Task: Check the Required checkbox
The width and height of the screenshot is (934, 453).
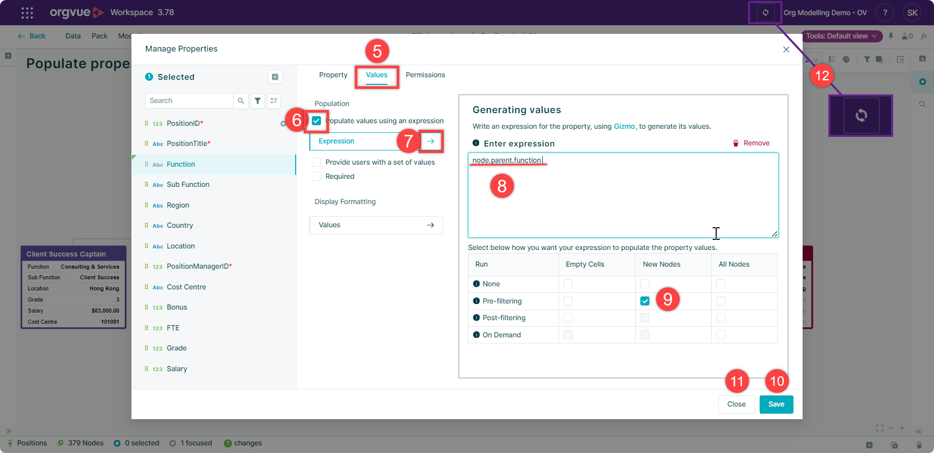Action: click(x=316, y=176)
